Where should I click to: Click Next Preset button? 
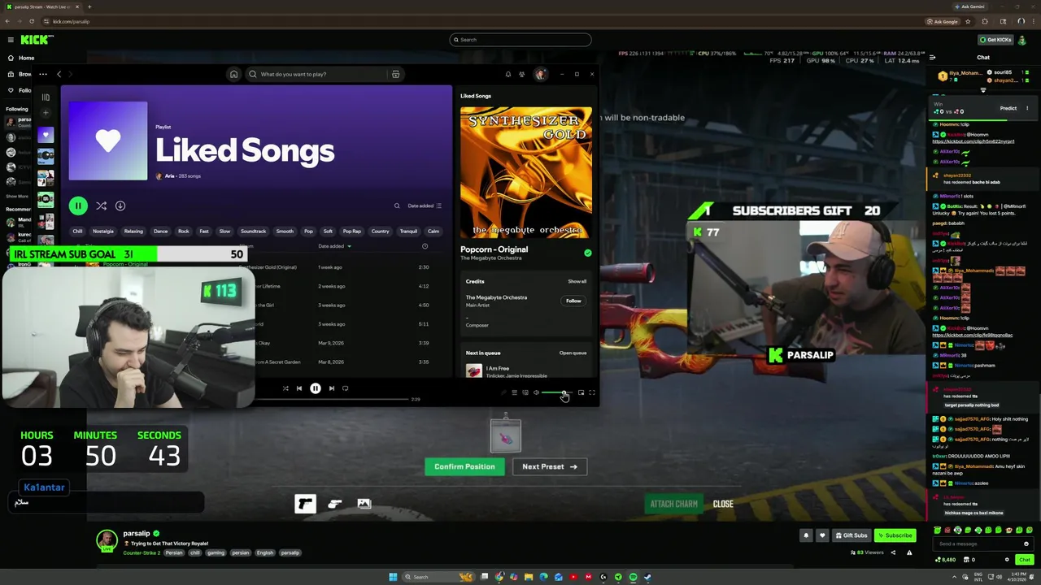[x=550, y=466]
